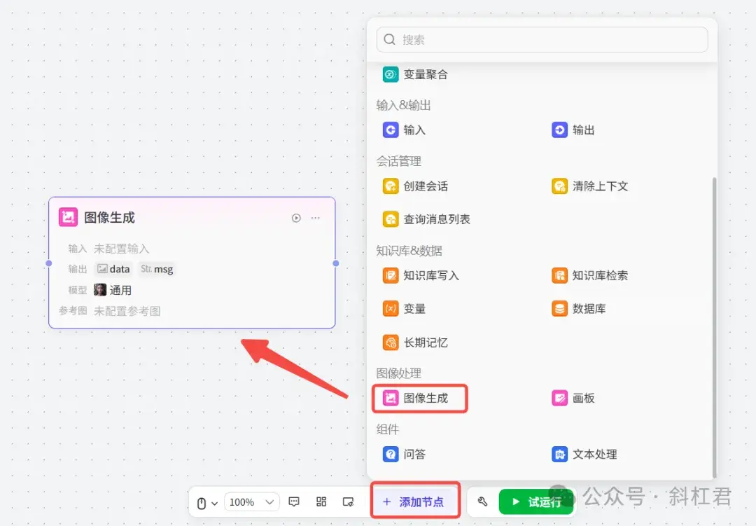Image resolution: width=756 pixels, height=526 pixels.
Task: Click the 知识库写入 node icon
Action: click(x=391, y=275)
